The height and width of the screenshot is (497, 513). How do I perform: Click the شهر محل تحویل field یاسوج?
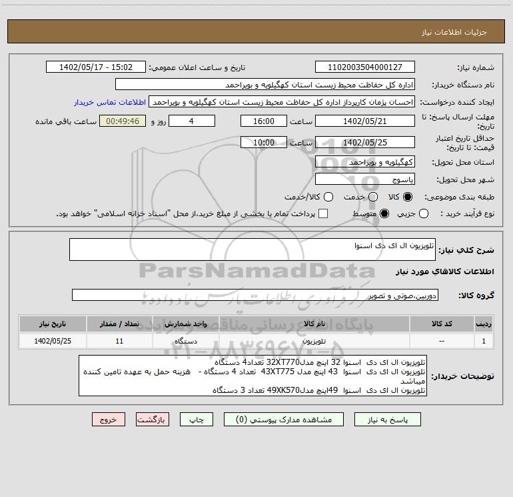(365, 179)
